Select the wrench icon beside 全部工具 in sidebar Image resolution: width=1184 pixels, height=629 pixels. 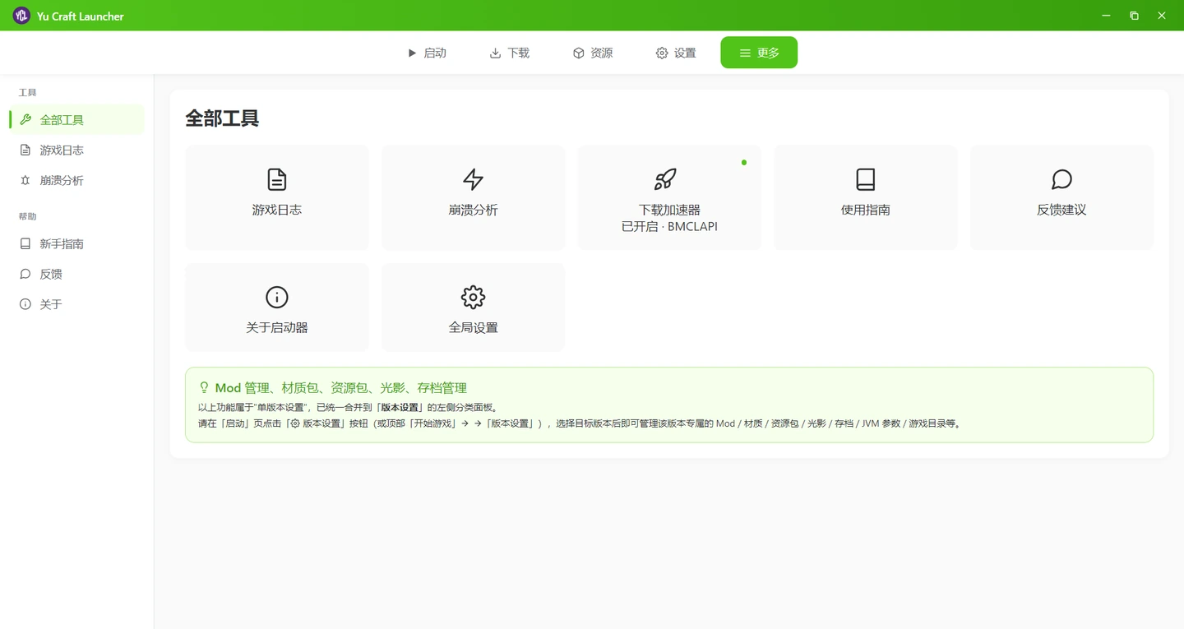click(x=25, y=120)
